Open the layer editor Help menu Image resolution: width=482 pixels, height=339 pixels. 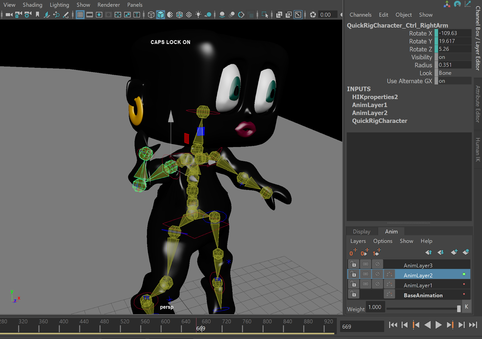pyautogui.click(x=426, y=241)
